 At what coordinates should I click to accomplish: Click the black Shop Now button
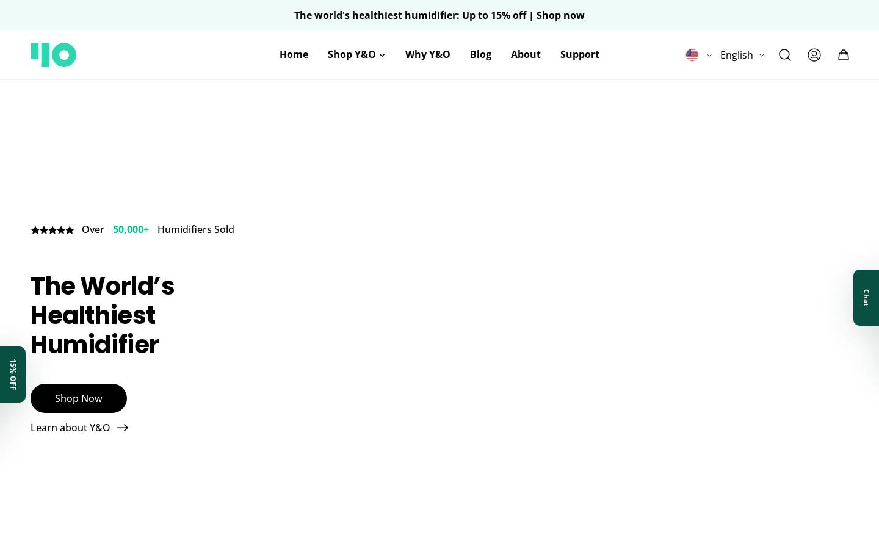[x=79, y=398]
